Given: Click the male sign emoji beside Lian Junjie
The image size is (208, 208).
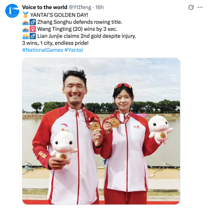Looking at the screenshot, I should [33, 36].
